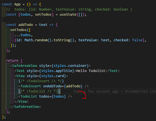Click the commented TodoInsert line

point(41,81)
